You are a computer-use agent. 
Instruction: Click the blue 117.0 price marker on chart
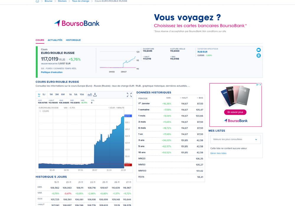pyautogui.click(x=128, y=116)
